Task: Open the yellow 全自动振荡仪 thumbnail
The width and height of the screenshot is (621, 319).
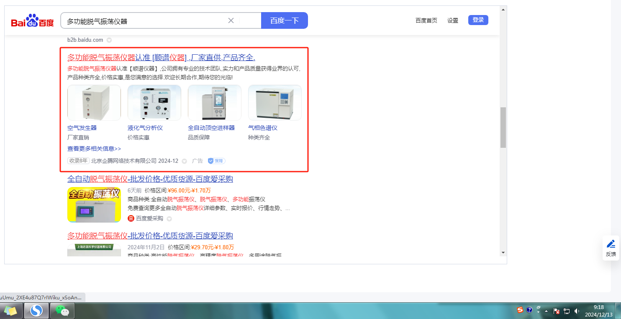Action: pyautogui.click(x=94, y=205)
